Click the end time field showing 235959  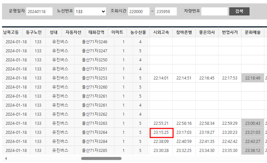point(166,11)
